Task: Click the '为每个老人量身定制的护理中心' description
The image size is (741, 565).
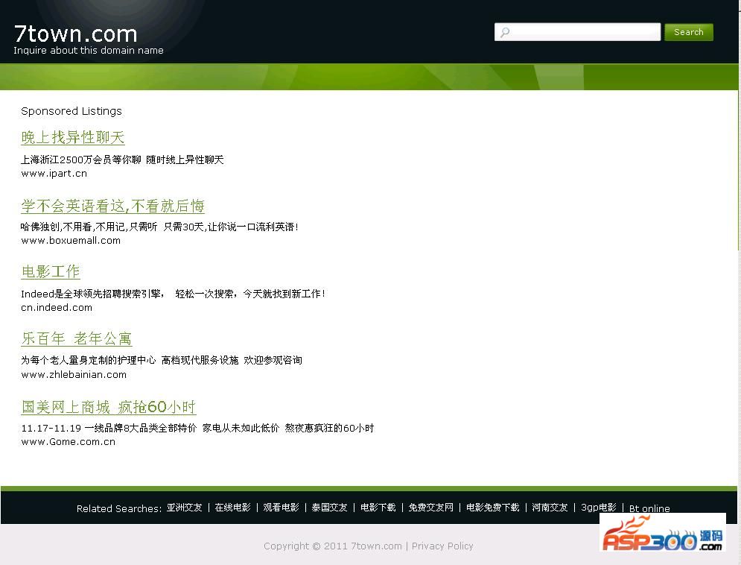Action: [x=89, y=360]
